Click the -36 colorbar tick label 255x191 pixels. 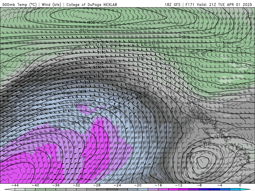(x=56, y=185)
